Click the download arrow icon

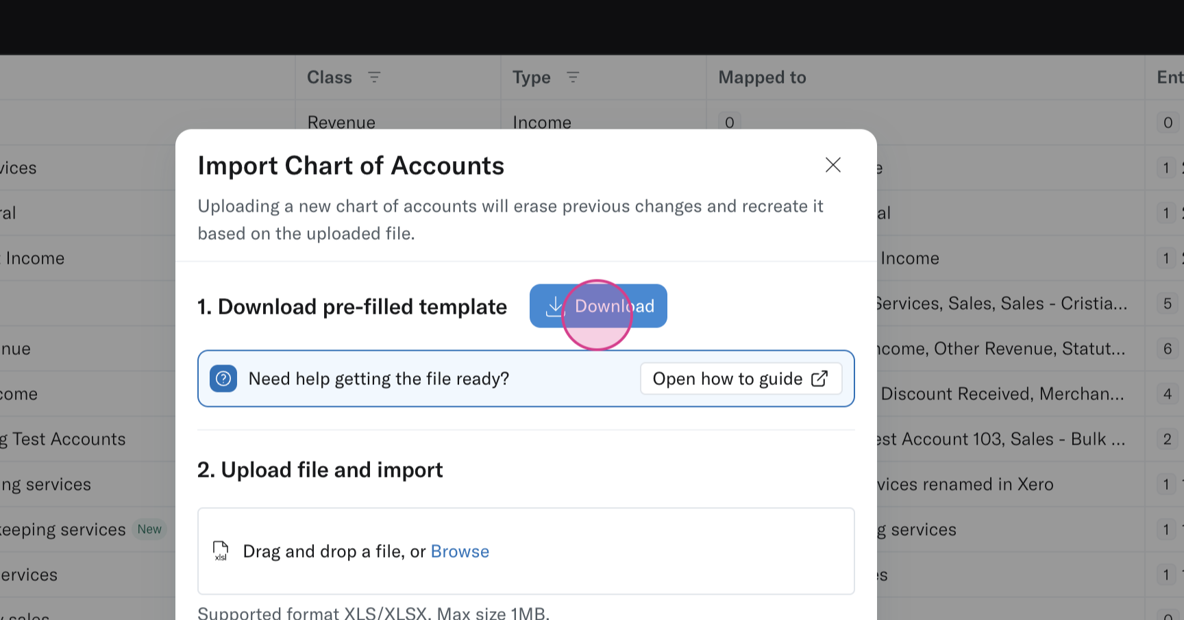point(554,306)
